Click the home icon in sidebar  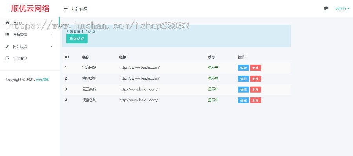point(7,23)
